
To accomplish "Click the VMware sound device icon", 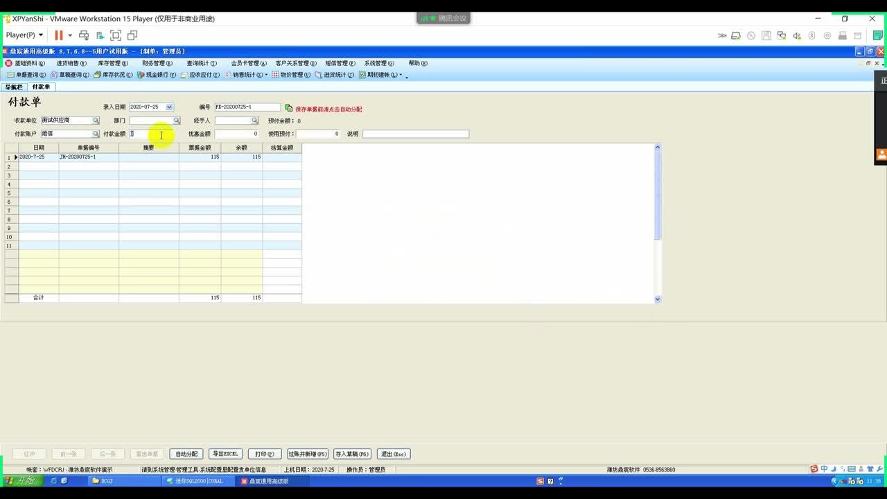I will (x=797, y=35).
